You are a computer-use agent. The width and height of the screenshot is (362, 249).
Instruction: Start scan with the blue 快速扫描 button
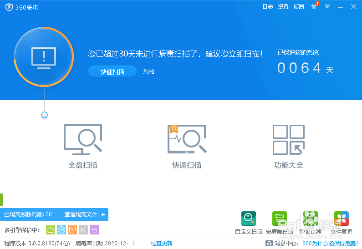pos(112,72)
